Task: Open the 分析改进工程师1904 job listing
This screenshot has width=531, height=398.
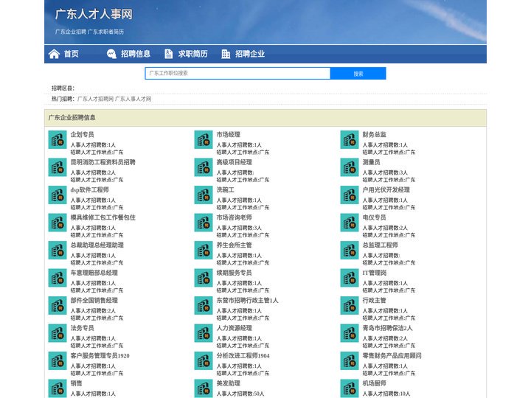Action: pyautogui.click(x=243, y=356)
